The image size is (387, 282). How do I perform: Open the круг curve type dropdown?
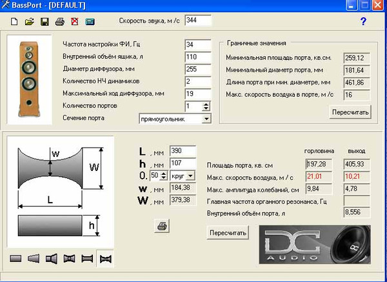190,176
